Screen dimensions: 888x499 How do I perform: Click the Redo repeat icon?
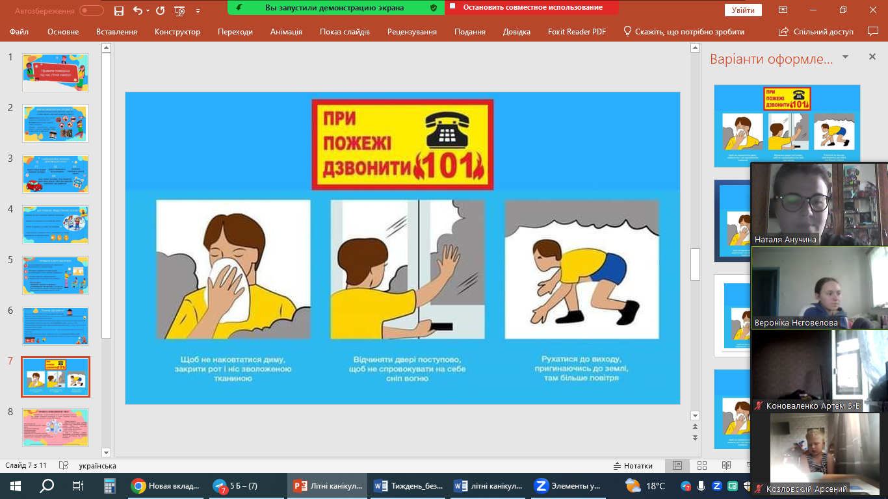point(160,10)
